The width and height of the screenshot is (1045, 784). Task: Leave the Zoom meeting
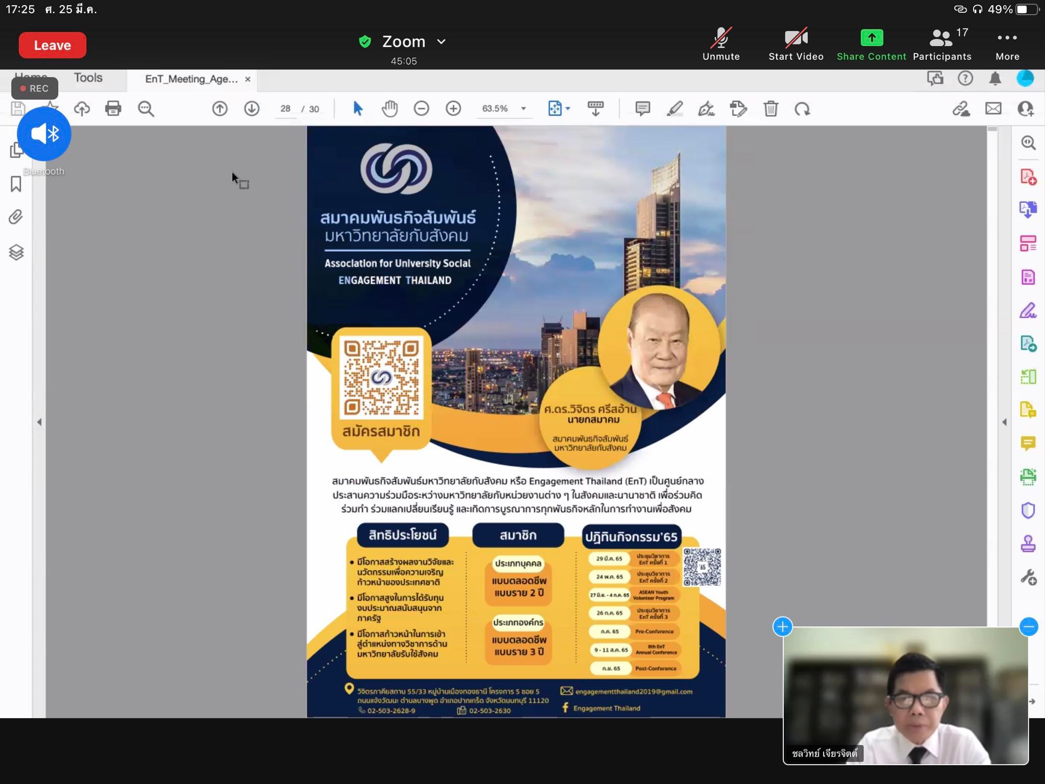coord(53,45)
